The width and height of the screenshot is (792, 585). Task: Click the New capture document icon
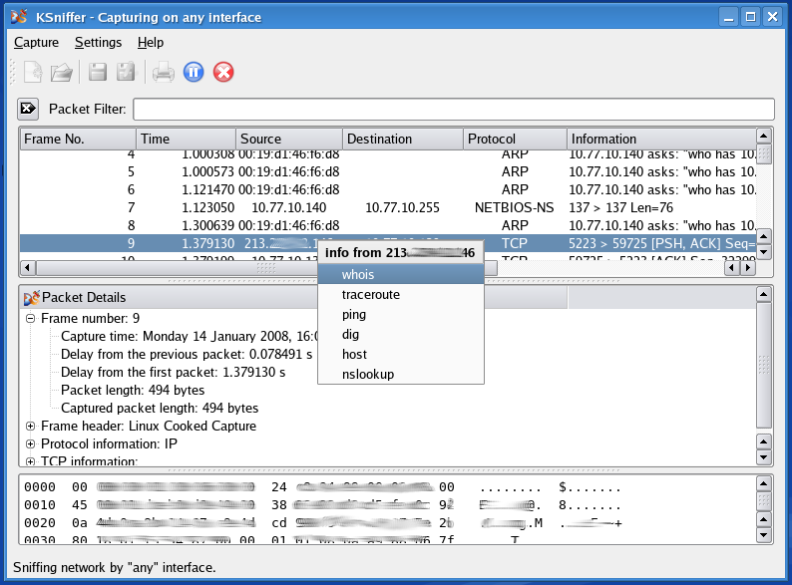33,72
